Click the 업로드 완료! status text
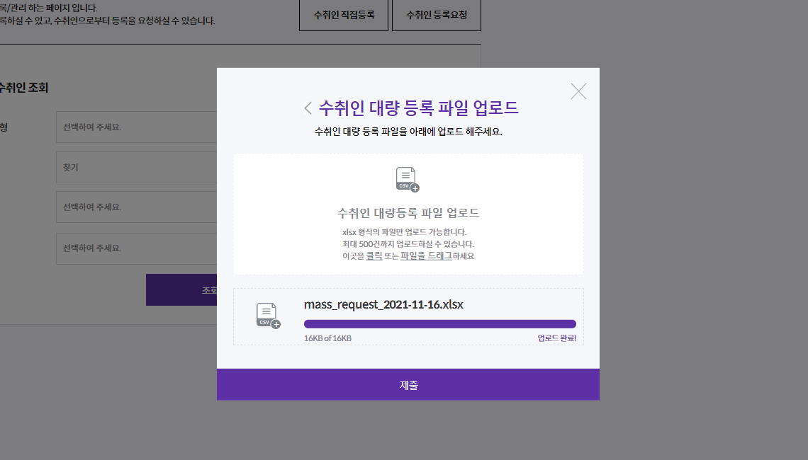The height and width of the screenshot is (460, 808). coord(556,338)
